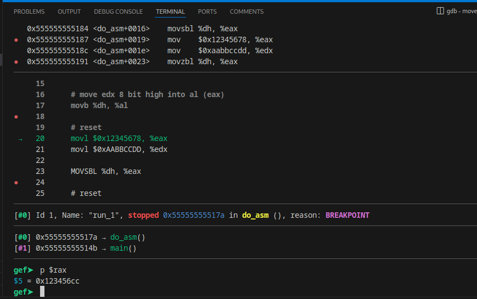Click the red breakpoint dot on line 18

click(x=16, y=117)
